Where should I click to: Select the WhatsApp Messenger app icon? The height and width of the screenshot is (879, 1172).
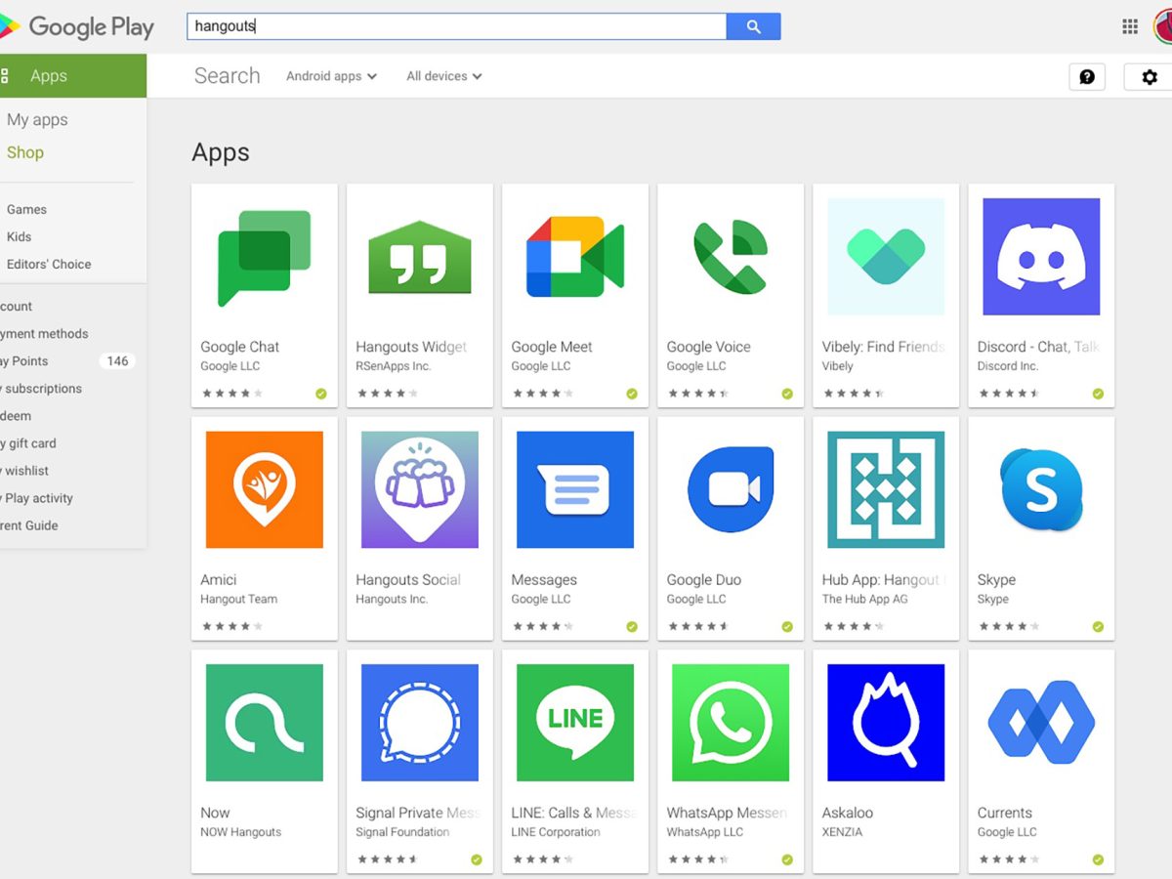(x=730, y=723)
